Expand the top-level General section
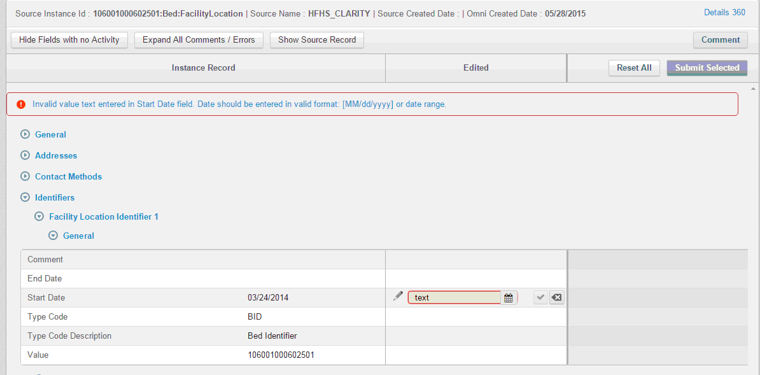 (x=25, y=134)
